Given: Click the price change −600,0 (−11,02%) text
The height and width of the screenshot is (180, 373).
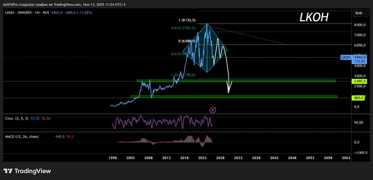Looking at the screenshot, I should pyautogui.click(x=78, y=13).
